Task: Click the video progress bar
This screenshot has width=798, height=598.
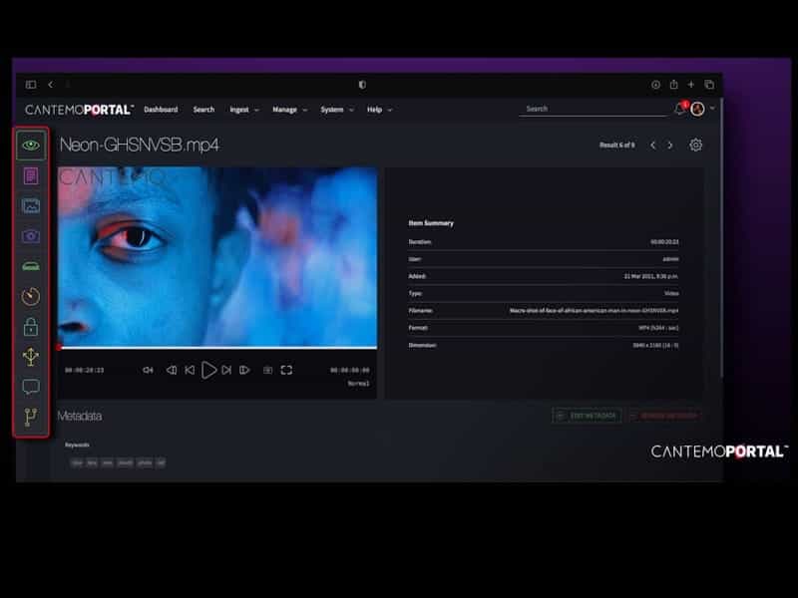Action: coord(217,348)
